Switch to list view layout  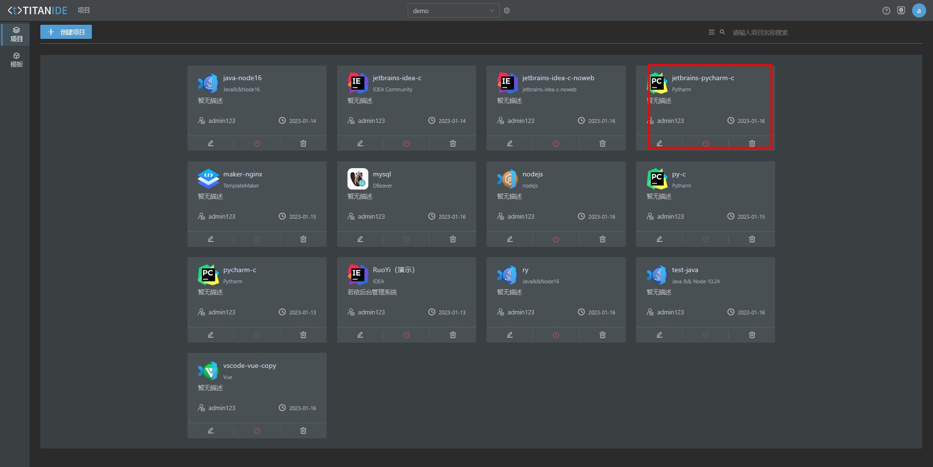coord(711,32)
